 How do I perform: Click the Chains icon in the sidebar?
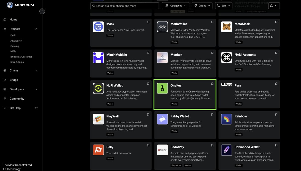point(5,70)
